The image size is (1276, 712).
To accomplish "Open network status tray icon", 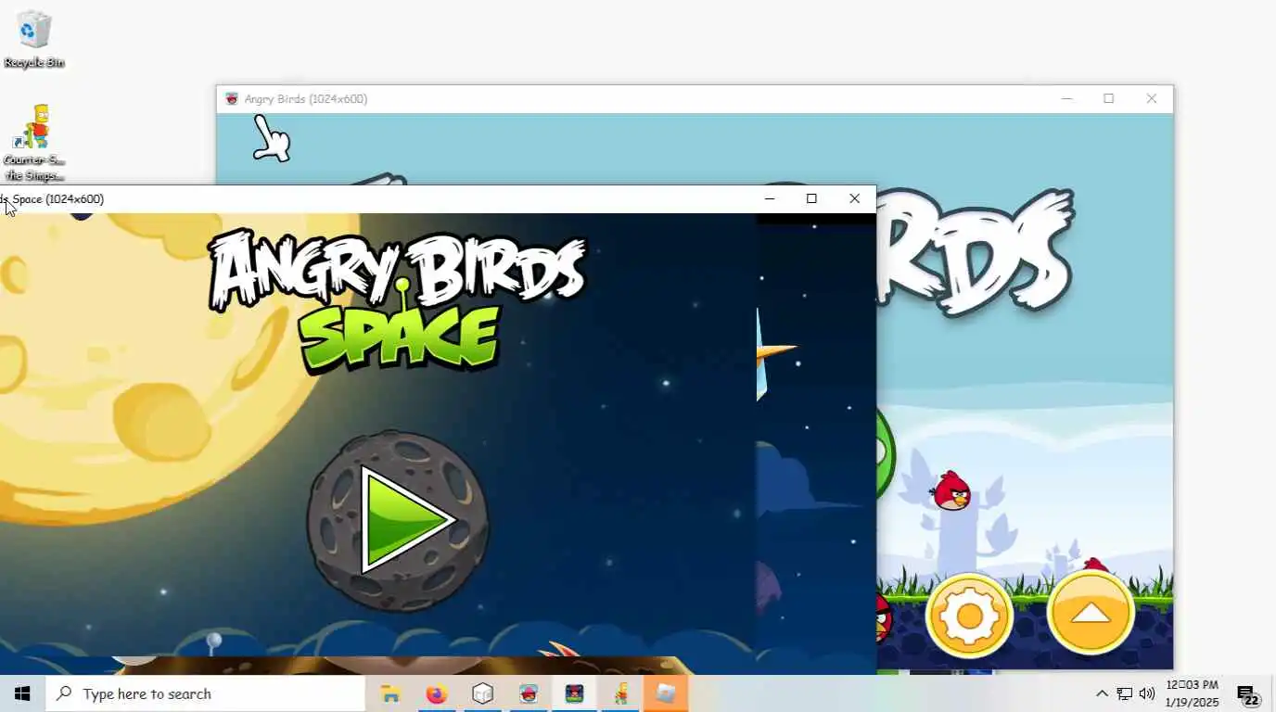I will pos(1124,693).
